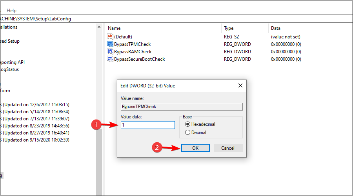Click the (Default) string value icon
Screen dimensions: 353x196
(110, 36)
